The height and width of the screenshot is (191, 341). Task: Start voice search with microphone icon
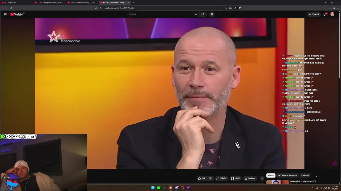(212, 14)
